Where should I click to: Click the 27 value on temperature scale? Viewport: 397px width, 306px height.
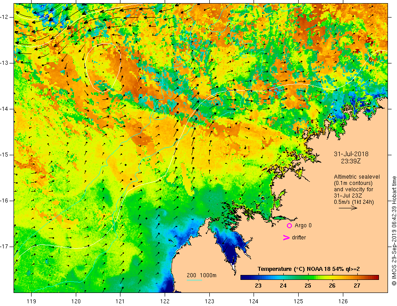click(357, 286)
